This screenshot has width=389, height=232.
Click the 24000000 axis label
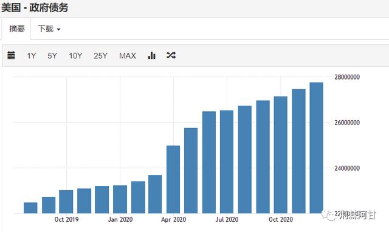tap(347, 168)
